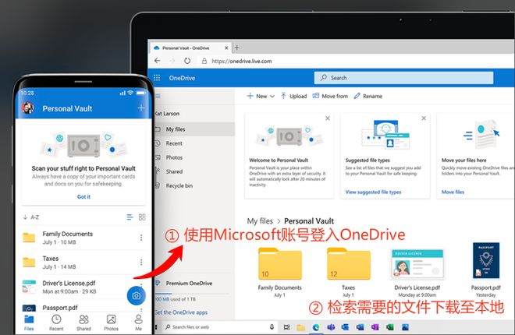Click the Move files link

click(453, 192)
